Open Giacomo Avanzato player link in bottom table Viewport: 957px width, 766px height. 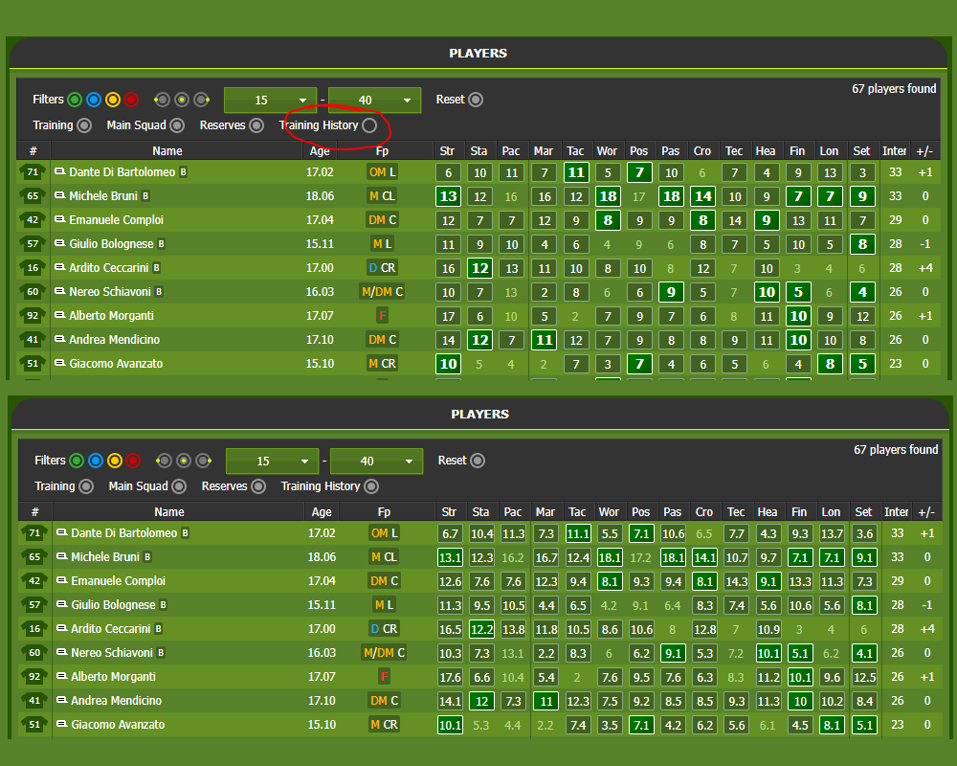click(118, 725)
